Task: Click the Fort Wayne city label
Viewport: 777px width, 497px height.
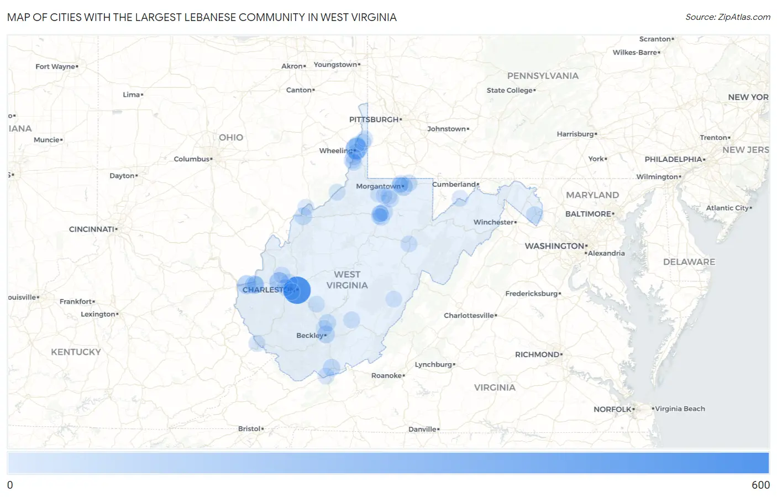Action: (55, 67)
